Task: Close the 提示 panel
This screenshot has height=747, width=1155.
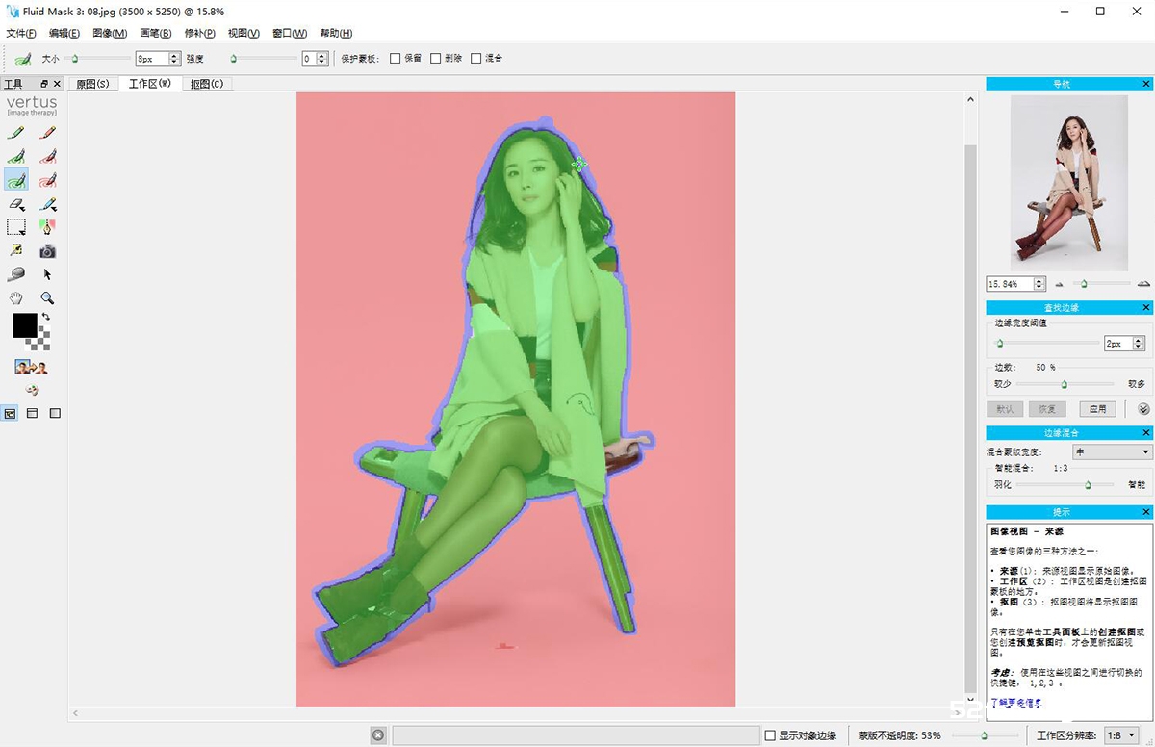Action: [1146, 513]
